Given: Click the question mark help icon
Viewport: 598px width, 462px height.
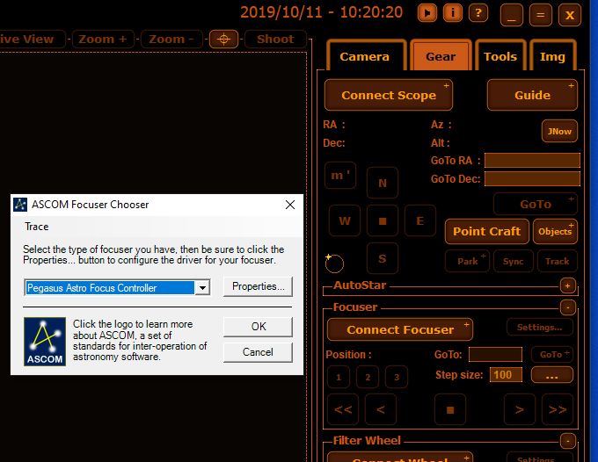Looking at the screenshot, I should (x=478, y=12).
